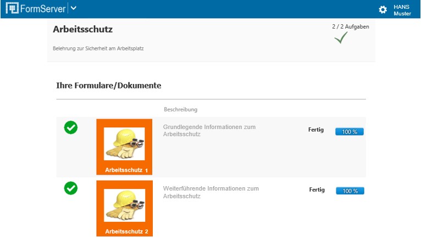Click the helmet image in Arbeitsschutz 1

click(124, 143)
